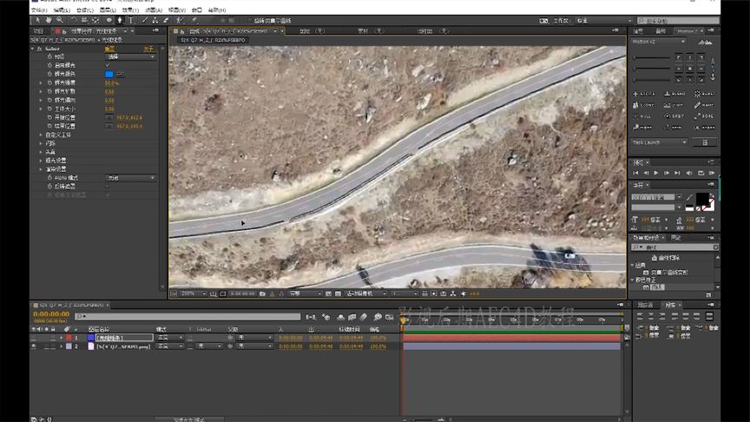Click the Saber Reset link
This screenshot has width=750, height=422.
[109, 49]
